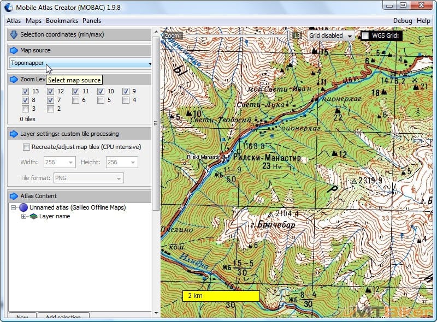Click the Map source panel arrow icon
The image size is (437, 322).
click(14, 50)
